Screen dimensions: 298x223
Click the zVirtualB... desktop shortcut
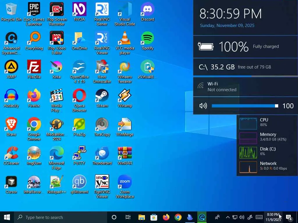(148, 69)
